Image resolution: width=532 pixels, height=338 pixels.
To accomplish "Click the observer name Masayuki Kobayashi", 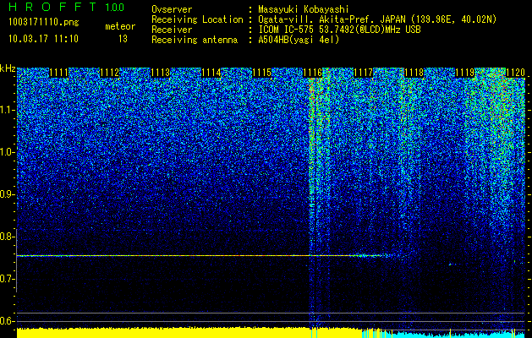I will pyautogui.click(x=304, y=9).
